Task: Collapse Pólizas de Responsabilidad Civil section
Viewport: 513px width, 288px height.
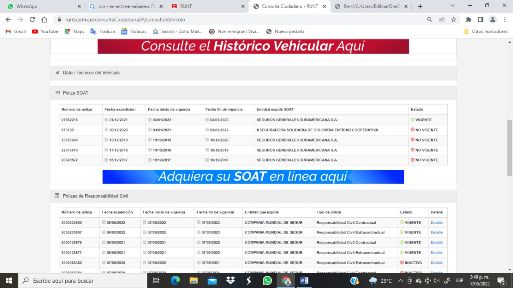Action: point(95,196)
